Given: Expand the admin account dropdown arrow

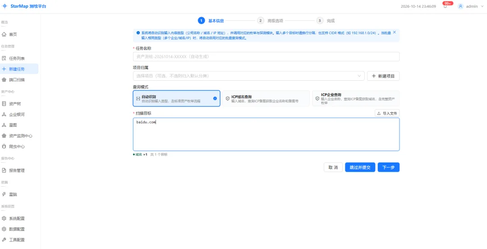Looking at the screenshot, I should coord(482,6).
